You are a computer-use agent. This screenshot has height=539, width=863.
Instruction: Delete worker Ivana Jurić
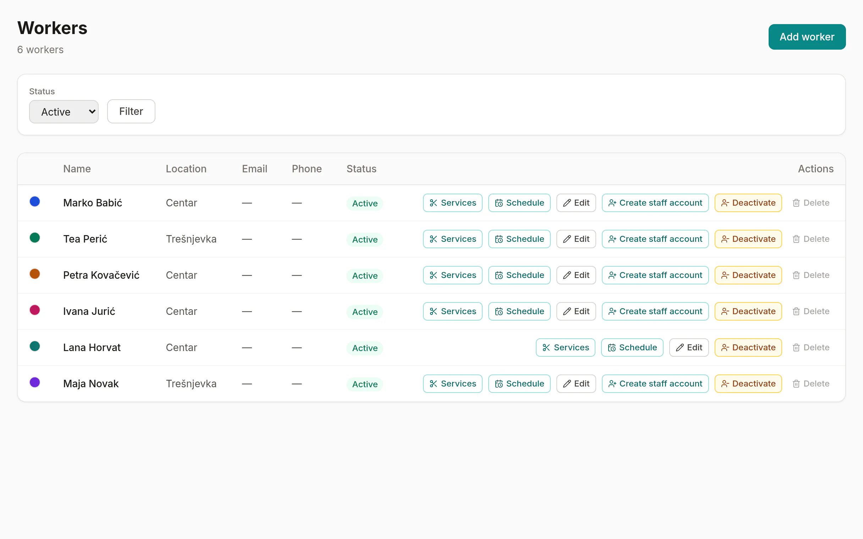(811, 311)
